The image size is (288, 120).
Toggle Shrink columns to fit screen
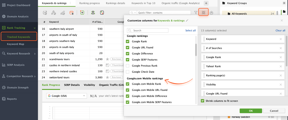[x=202, y=101]
